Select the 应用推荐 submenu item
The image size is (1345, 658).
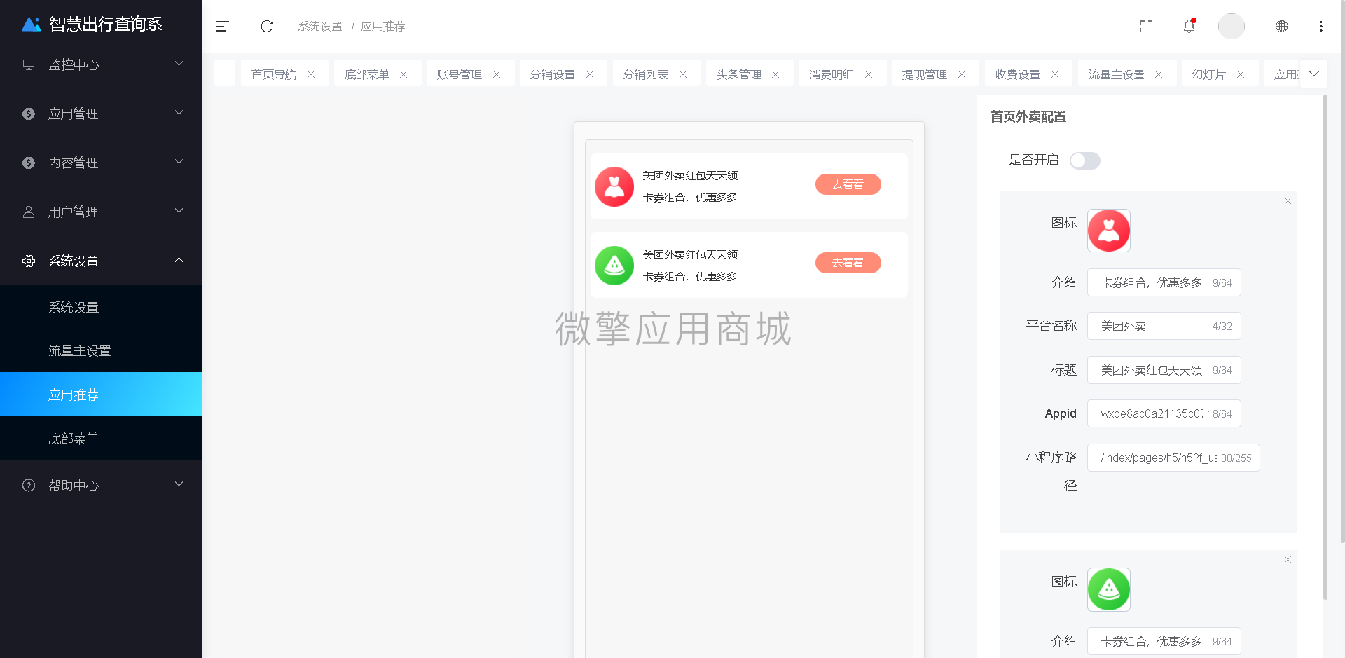101,395
